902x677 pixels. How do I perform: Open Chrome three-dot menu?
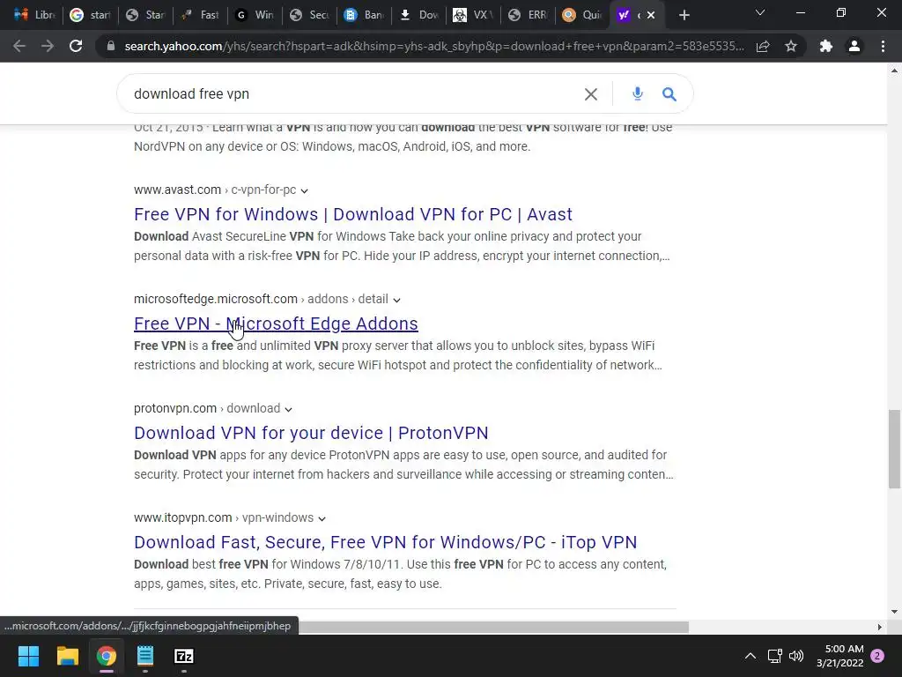[x=883, y=46]
